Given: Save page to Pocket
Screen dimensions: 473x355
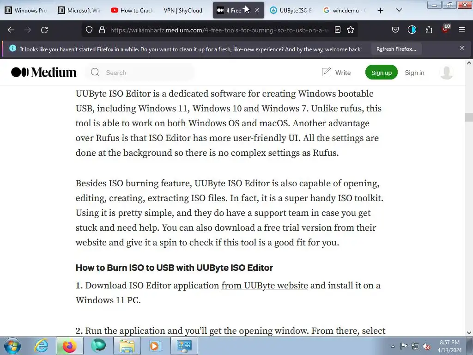Looking at the screenshot, I should (395, 30).
